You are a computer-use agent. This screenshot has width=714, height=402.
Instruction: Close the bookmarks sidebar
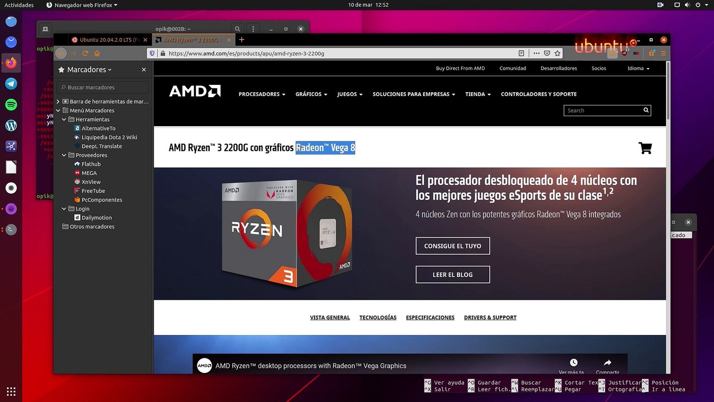click(x=144, y=70)
